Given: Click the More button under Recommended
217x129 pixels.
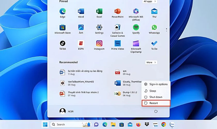Looking at the screenshot, I should [151, 62].
